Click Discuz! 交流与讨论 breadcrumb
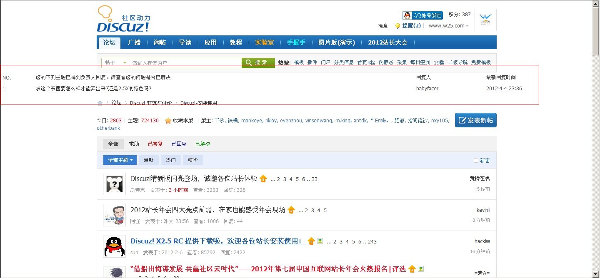Screen dimensions: 600x278 pyautogui.click(x=151, y=103)
